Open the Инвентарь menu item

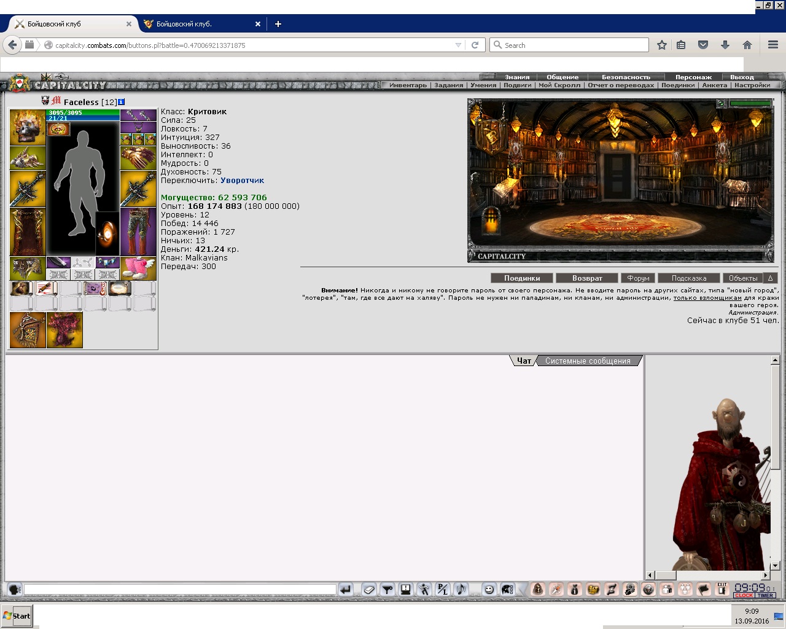point(408,85)
